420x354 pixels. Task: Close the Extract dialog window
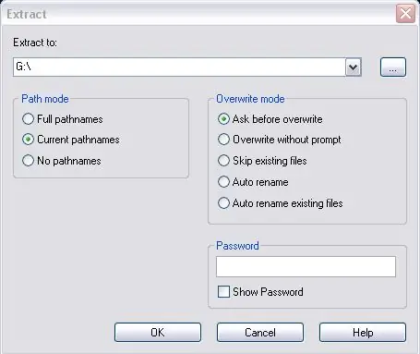405,14
